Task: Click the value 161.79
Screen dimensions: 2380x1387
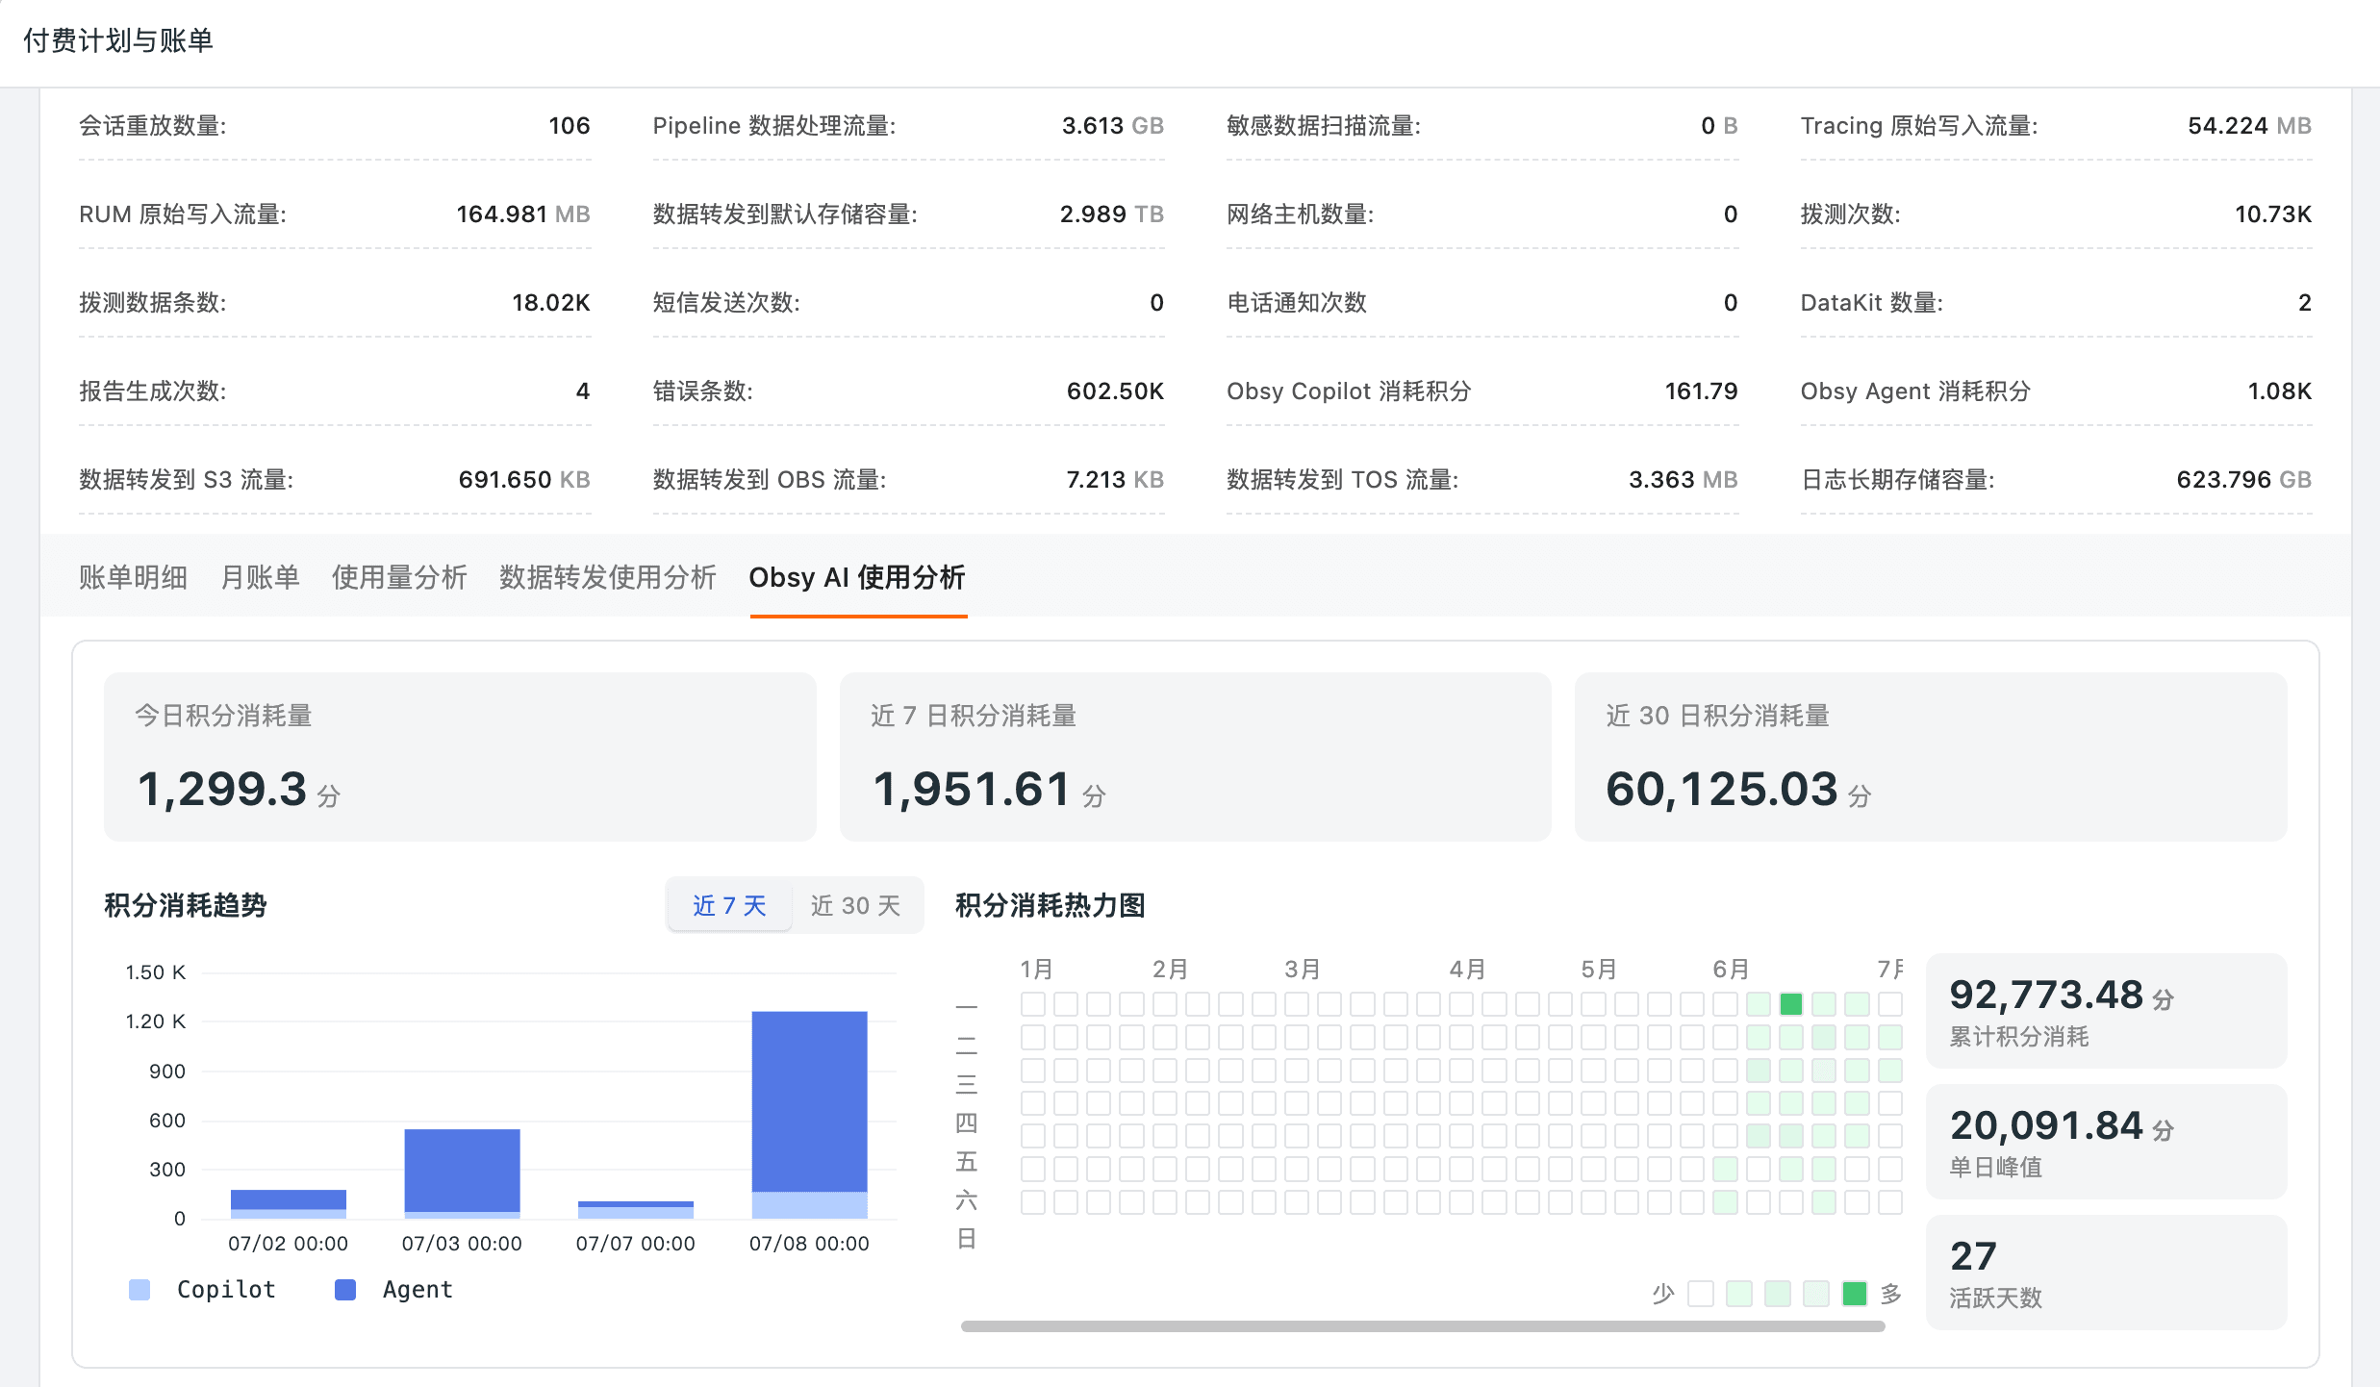Action: (1701, 391)
